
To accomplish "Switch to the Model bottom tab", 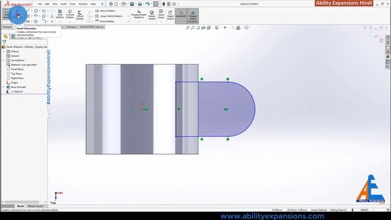I will tap(20, 207).
